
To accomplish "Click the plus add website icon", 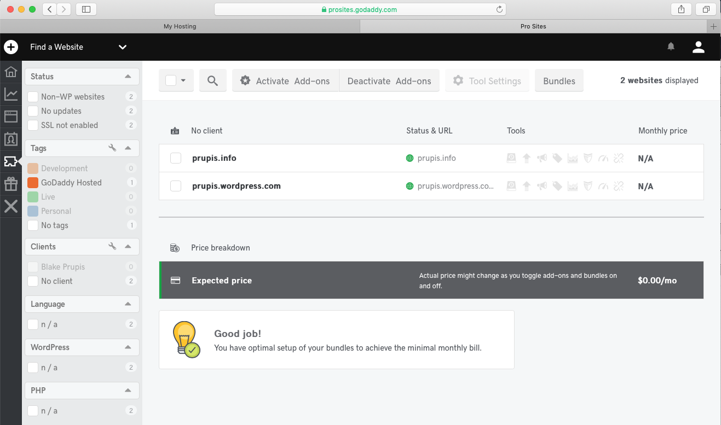I will coord(11,47).
